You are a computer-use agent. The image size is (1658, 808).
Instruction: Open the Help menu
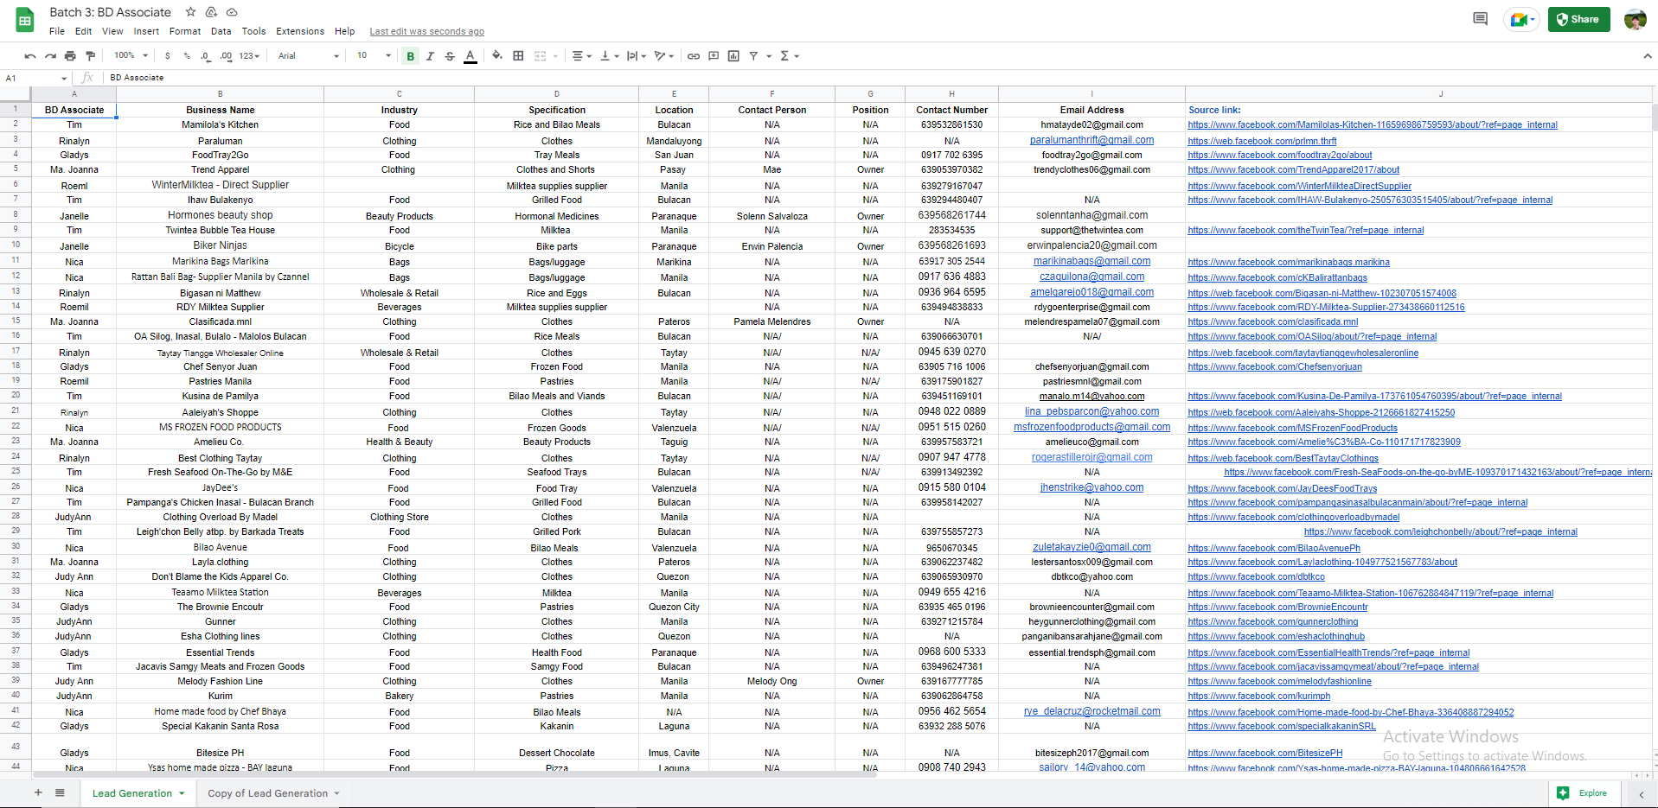point(344,31)
